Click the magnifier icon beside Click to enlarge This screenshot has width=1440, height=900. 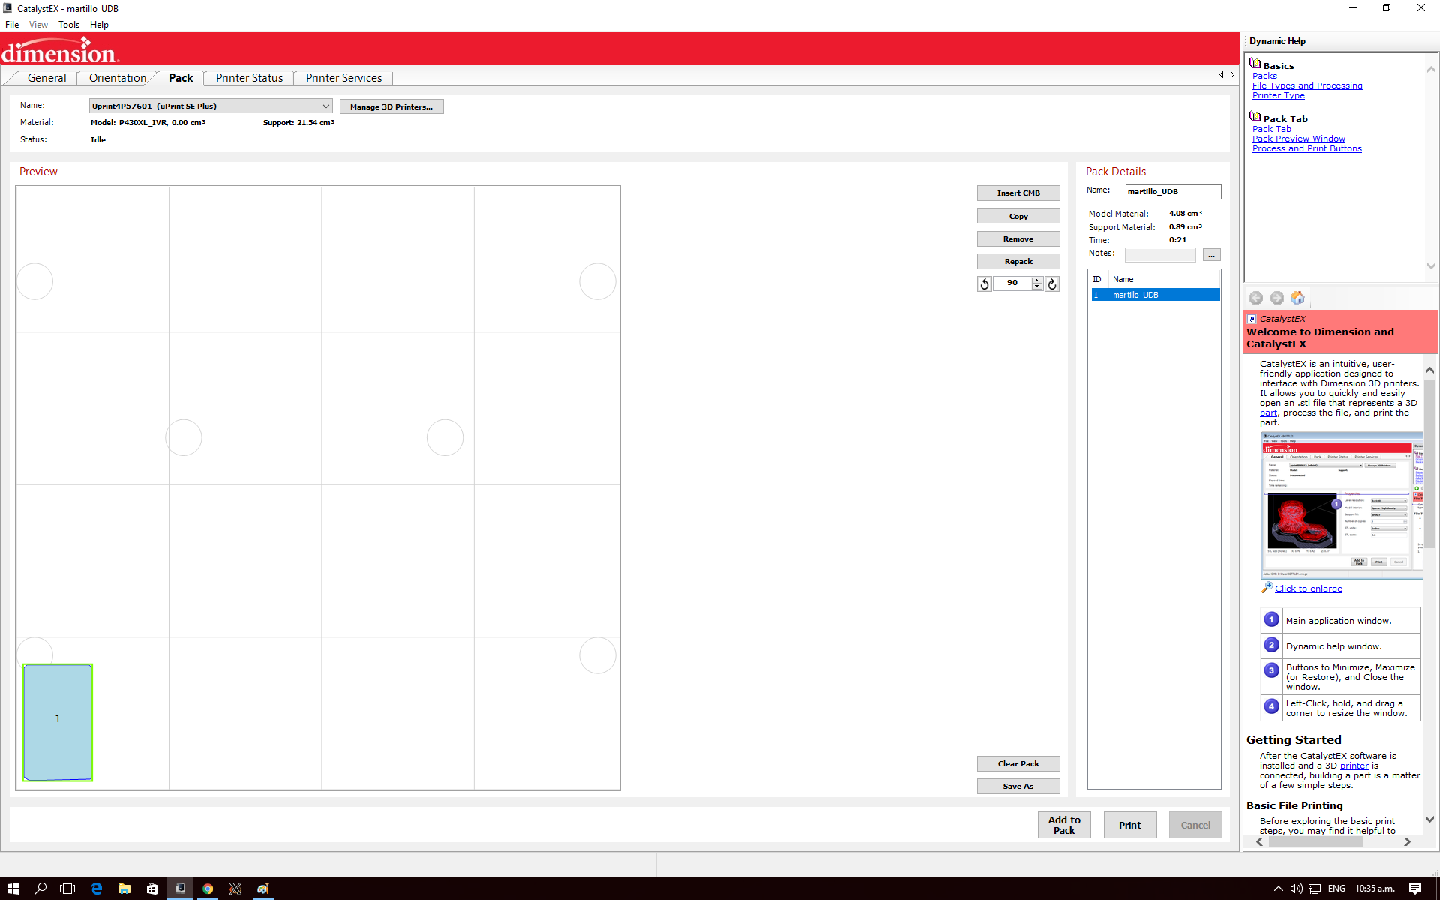(1267, 588)
